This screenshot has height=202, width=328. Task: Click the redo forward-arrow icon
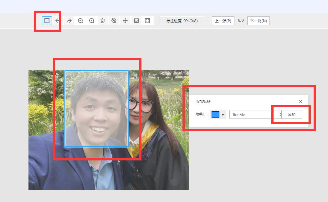[69, 21]
